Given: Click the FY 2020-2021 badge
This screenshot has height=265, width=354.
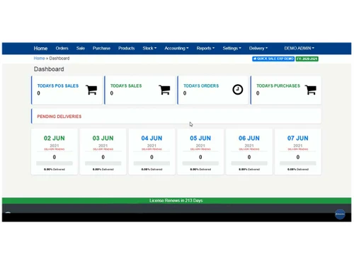Looking at the screenshot, I should [307, 59].
